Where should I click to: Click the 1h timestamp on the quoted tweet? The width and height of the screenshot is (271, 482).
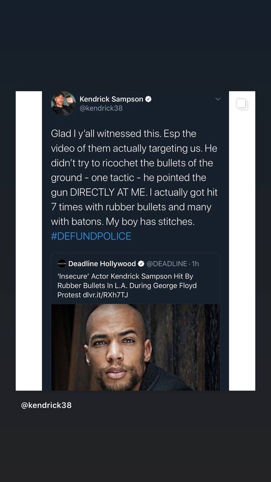pyautogui.click(x=195, y=264)
